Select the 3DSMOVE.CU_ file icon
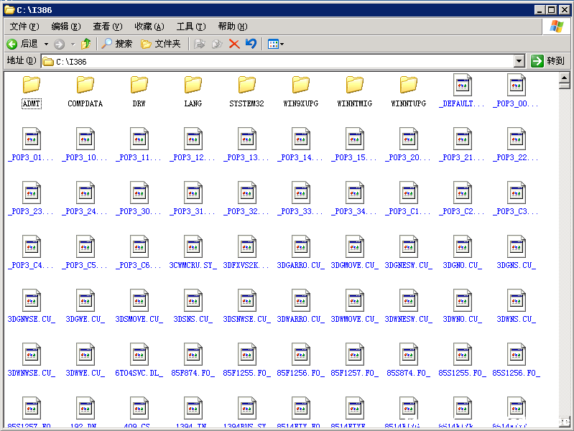This screenshot has height=431, width=574. tap(139, 300)
